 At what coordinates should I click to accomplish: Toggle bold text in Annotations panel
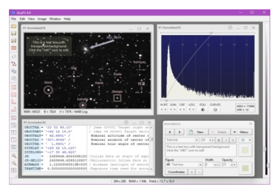(x=219, y=140)
